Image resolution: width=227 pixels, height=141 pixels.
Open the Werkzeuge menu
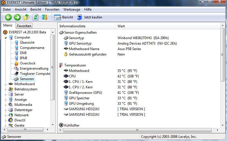tap(72, 9)
